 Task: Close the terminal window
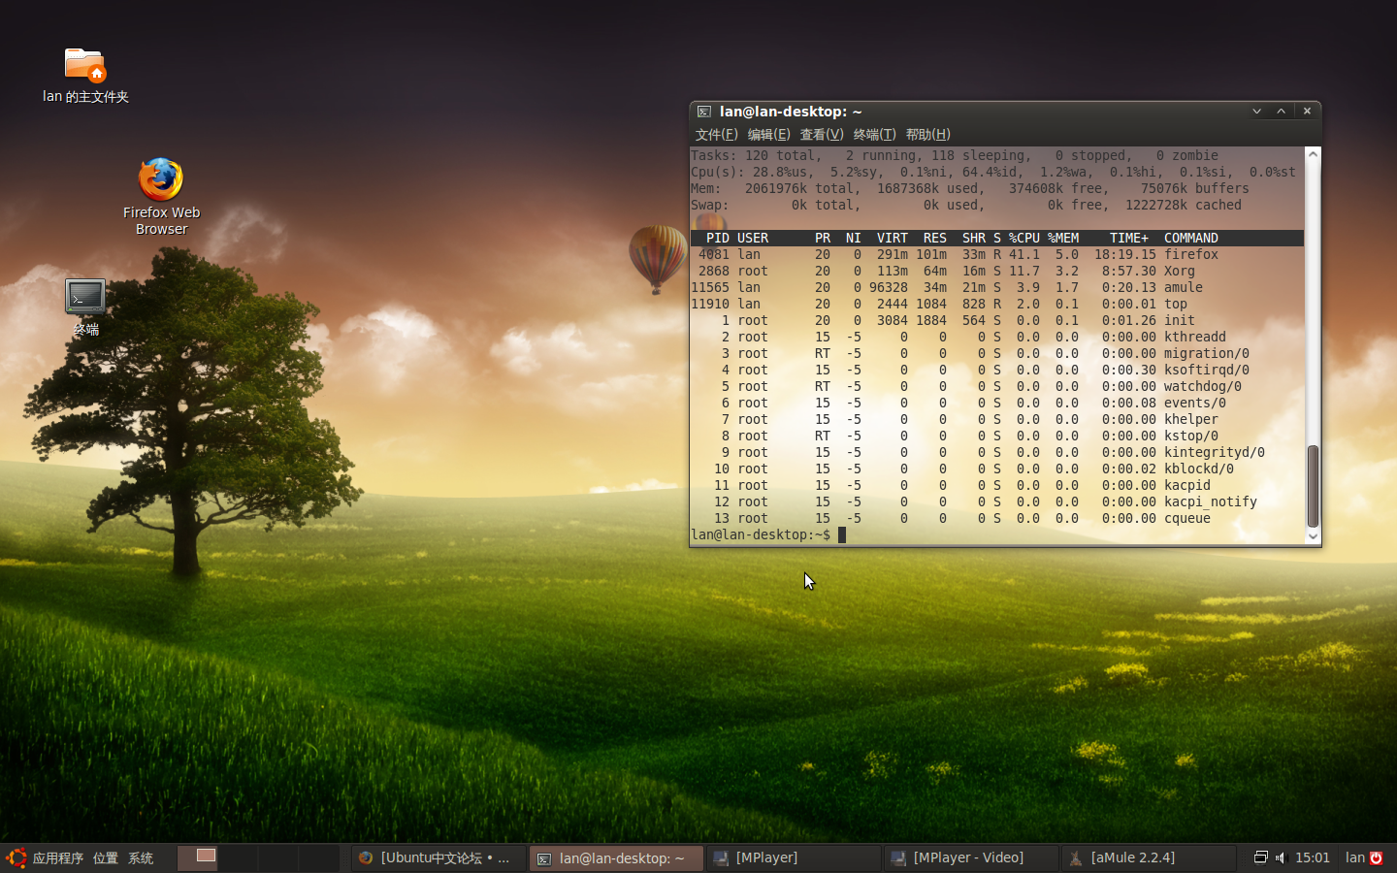[1307, 112]
